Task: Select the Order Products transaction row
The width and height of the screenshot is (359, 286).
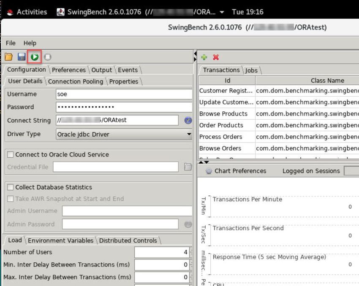Action: pos(279,125)
